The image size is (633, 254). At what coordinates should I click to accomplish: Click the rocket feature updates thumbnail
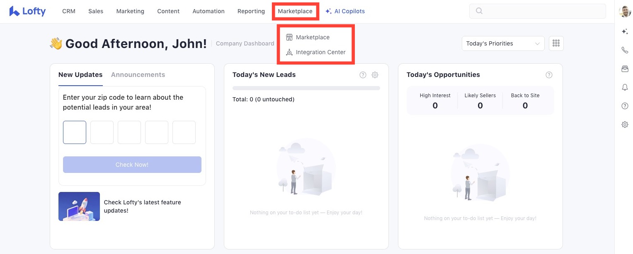pos(79,206)
